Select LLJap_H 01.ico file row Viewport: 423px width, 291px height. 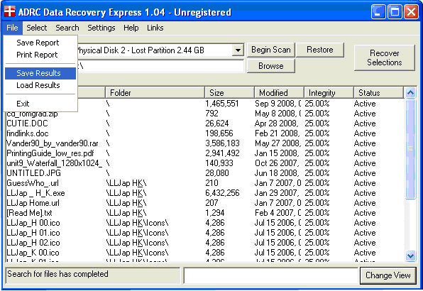click(205, 233)
